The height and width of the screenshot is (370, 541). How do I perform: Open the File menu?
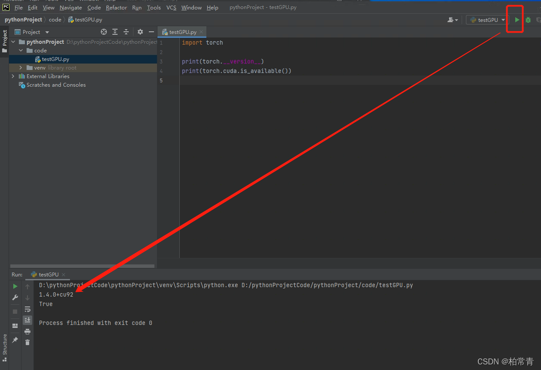point(18,8)
